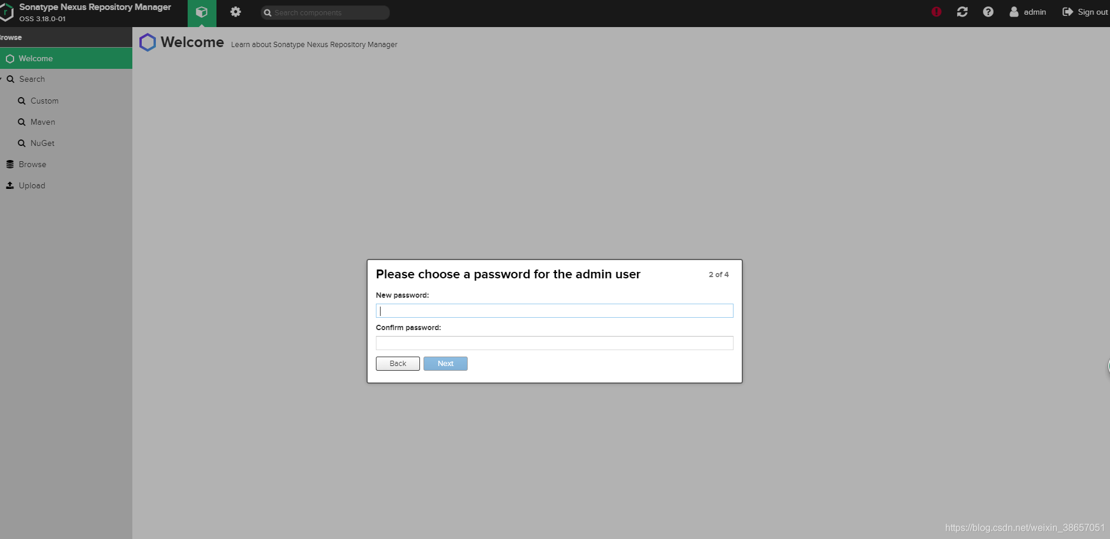Open the Browse cube icon in header
Viewport: 1110px width, 539px height.
click(x=202, y=12)
